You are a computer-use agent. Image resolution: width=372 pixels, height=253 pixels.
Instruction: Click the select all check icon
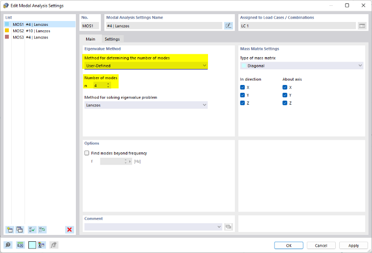pyautogui.click(x=32, y=230)
